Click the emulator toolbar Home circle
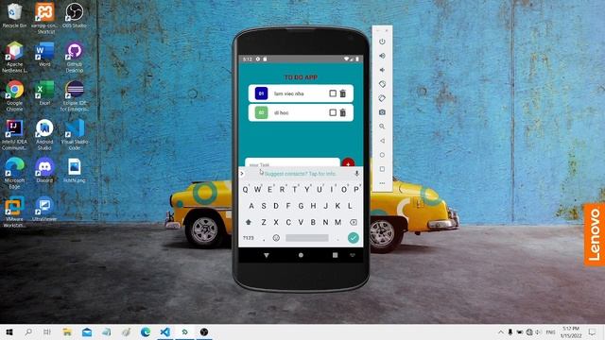 click(382, 155)
